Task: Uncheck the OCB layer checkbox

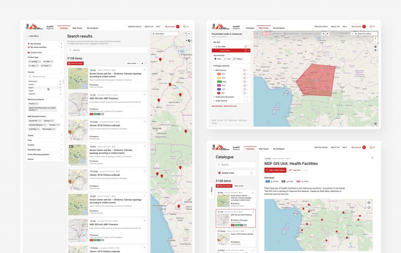Action: [x=244, y=78]
